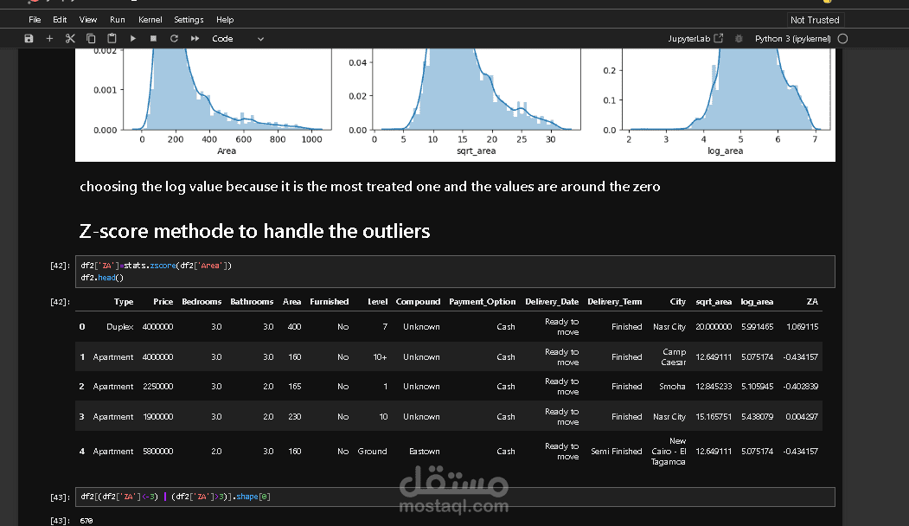
Task: Open the Help menu
Action: pos(225,20)
